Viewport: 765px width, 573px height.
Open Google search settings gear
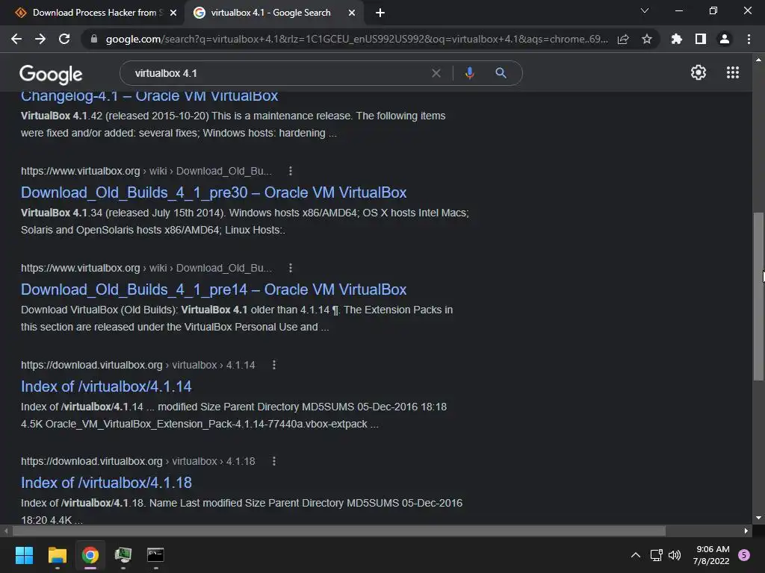click(x=699, y=72)
